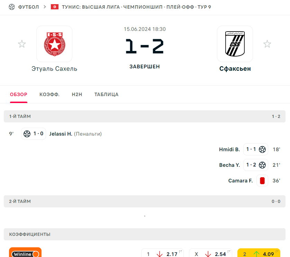The image size is (290, 257).
Task: Open the H2H tab
Action: pos(77,94)
